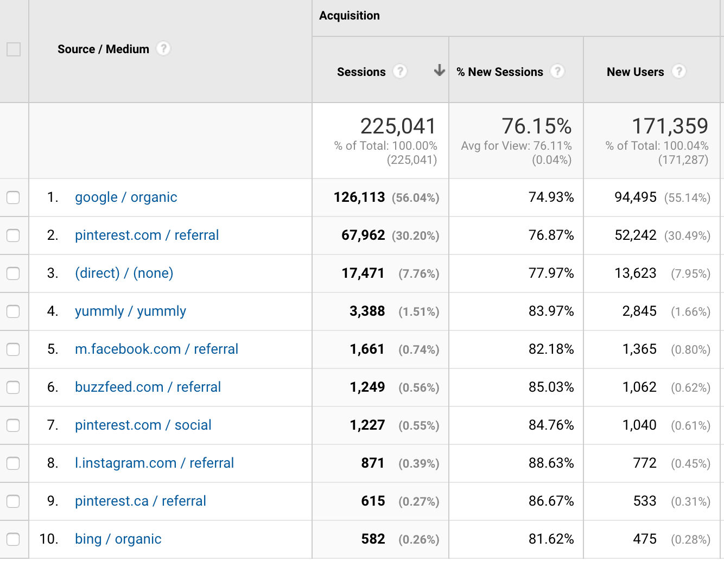Click new users value 1,062 for buzzfeed.com
This screenshot has height=561, width=724.
(x=639, y=387)
